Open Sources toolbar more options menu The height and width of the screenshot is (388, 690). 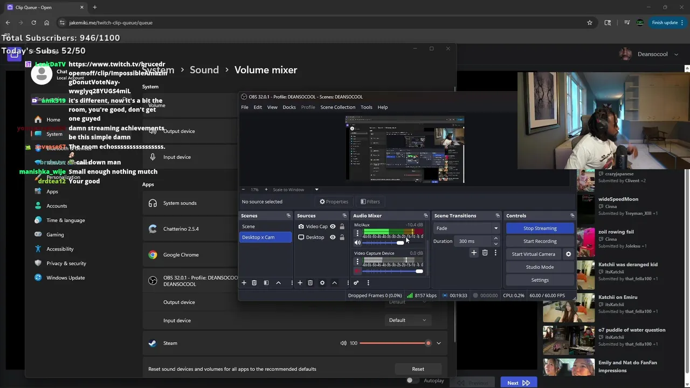pos(347,283)
